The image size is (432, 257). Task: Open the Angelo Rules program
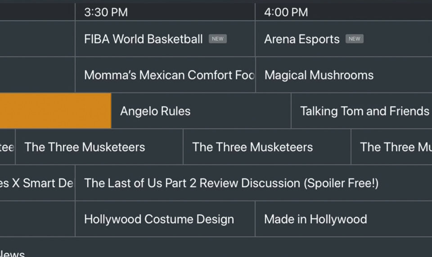tap(155, 111)
